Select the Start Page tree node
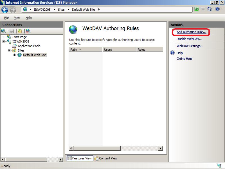225x169 pixels. [x=19, y=37]
